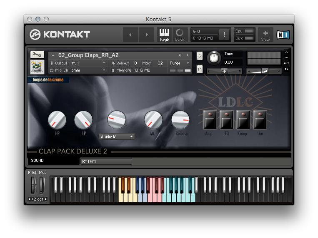Open the Quick load browser
Image resolution: width=318 pixels, height=238 pixels.
[180, 35]
